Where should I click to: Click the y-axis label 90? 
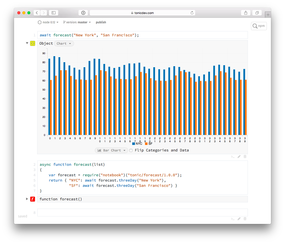(44, 53)
